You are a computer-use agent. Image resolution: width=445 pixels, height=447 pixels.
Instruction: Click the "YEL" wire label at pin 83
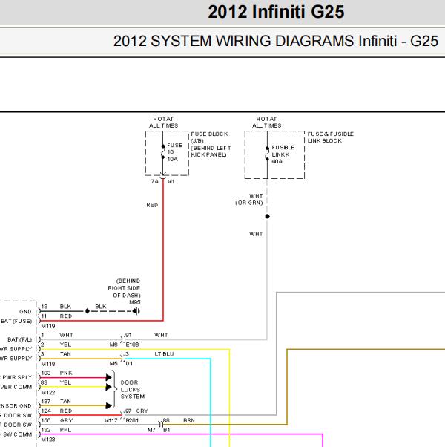coord(65,382)
